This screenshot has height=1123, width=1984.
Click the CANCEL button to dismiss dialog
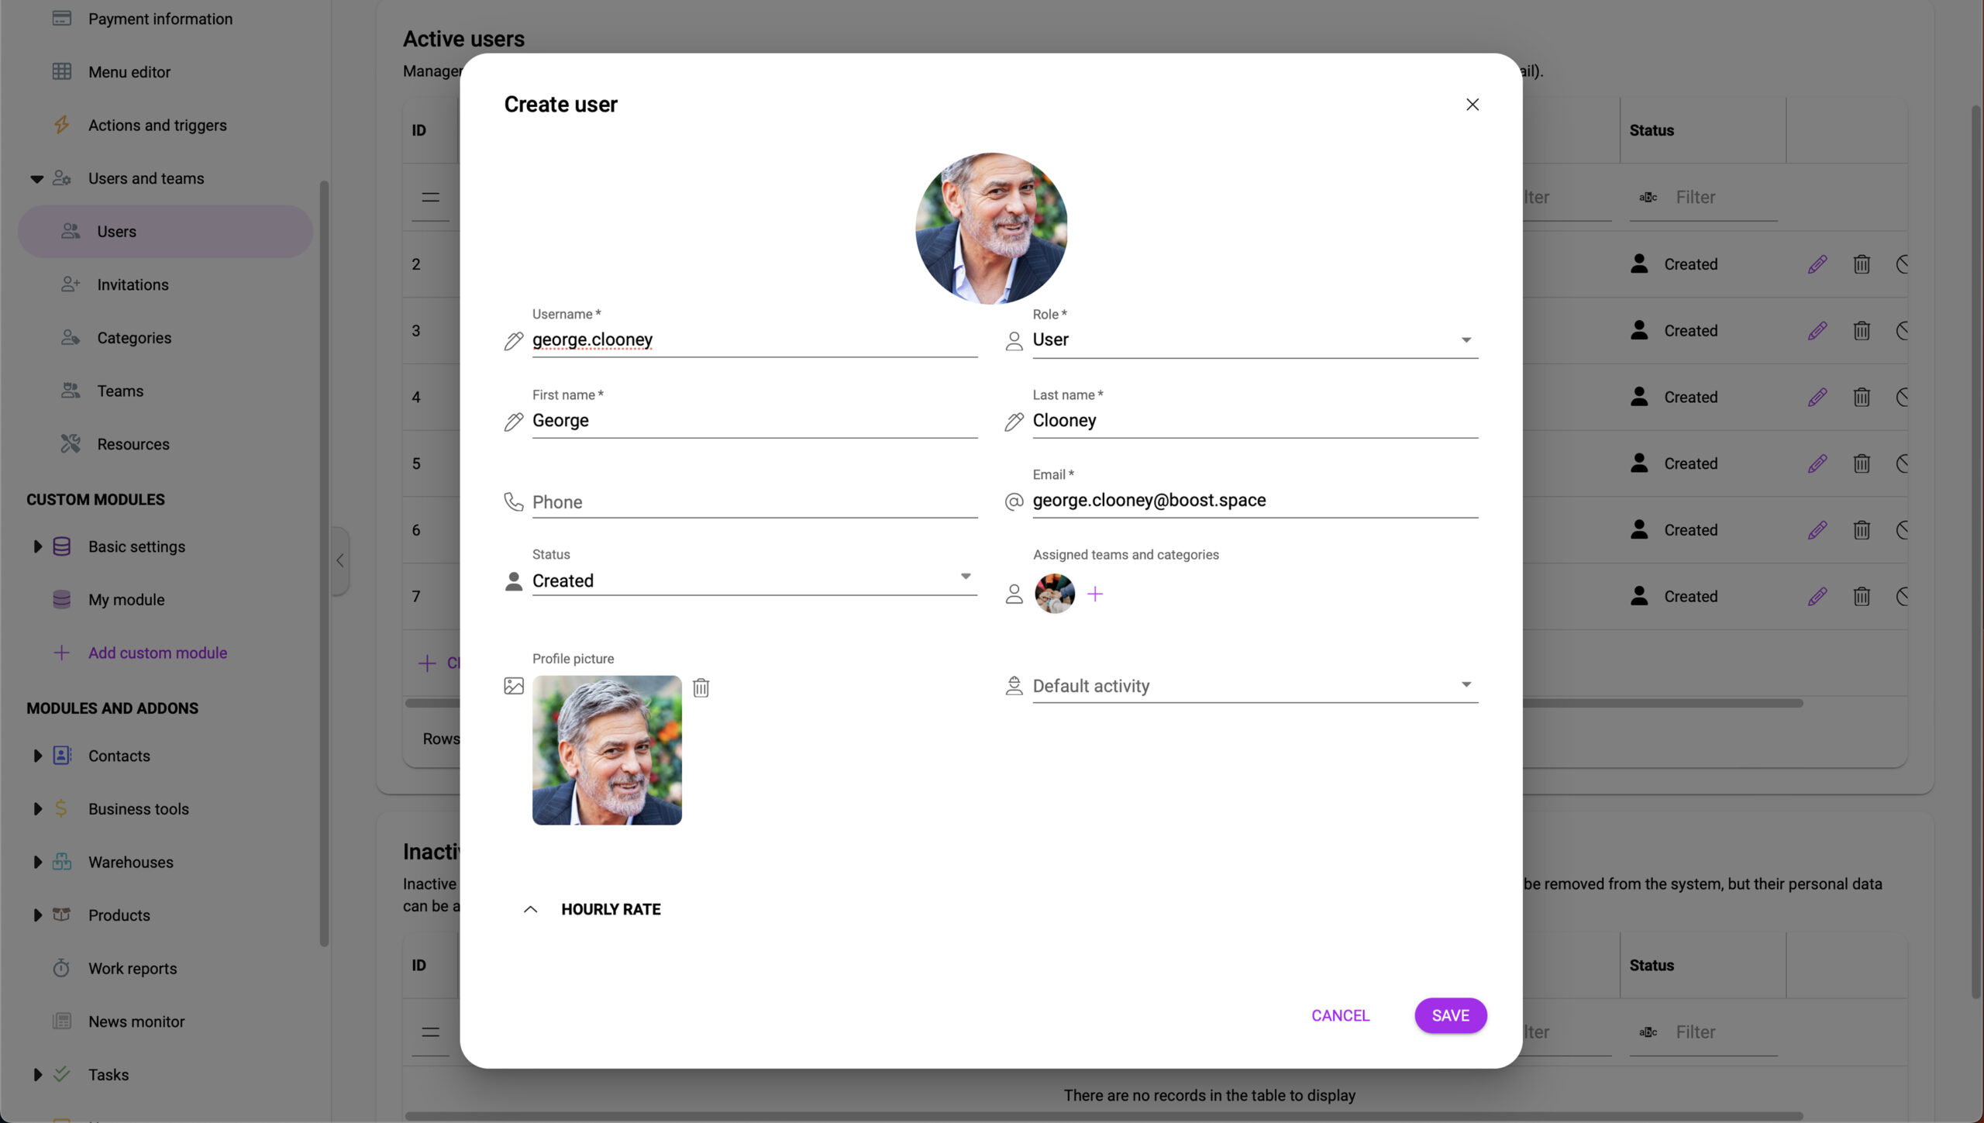pyautogui.click(x=1341, y=1015)
